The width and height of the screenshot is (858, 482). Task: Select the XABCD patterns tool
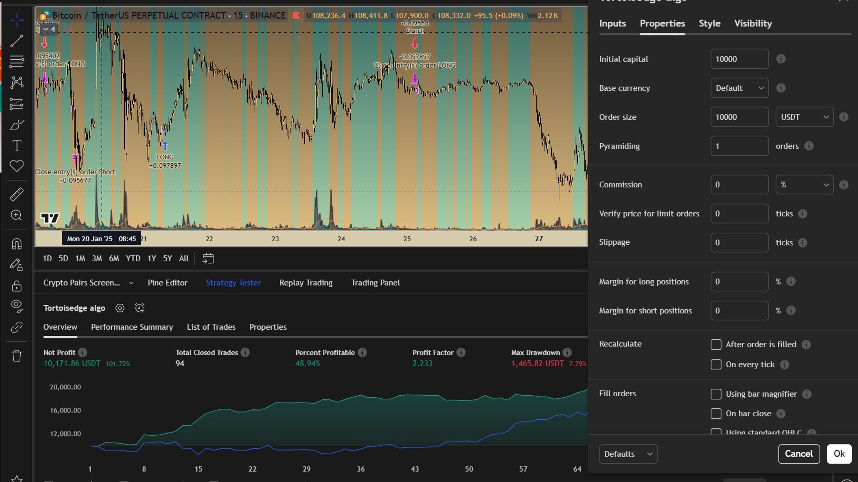tap(17, 82)
